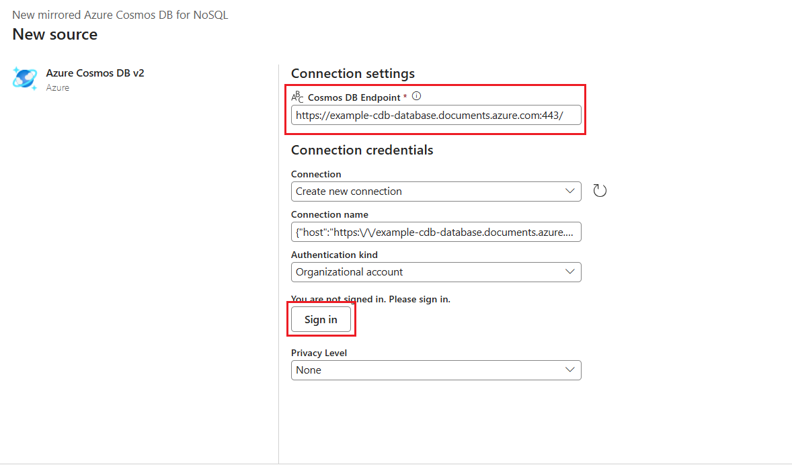The height and width of the screenshot is (469, 792).
Task: Click inside the Connection name text box
Action: 436,232
